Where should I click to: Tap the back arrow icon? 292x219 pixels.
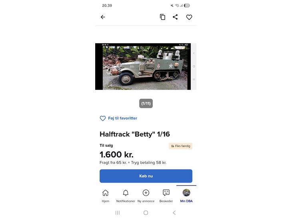103,17
